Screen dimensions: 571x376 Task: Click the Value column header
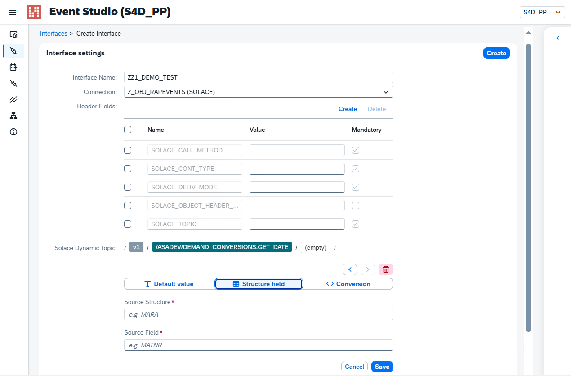[x=257, y=130]
